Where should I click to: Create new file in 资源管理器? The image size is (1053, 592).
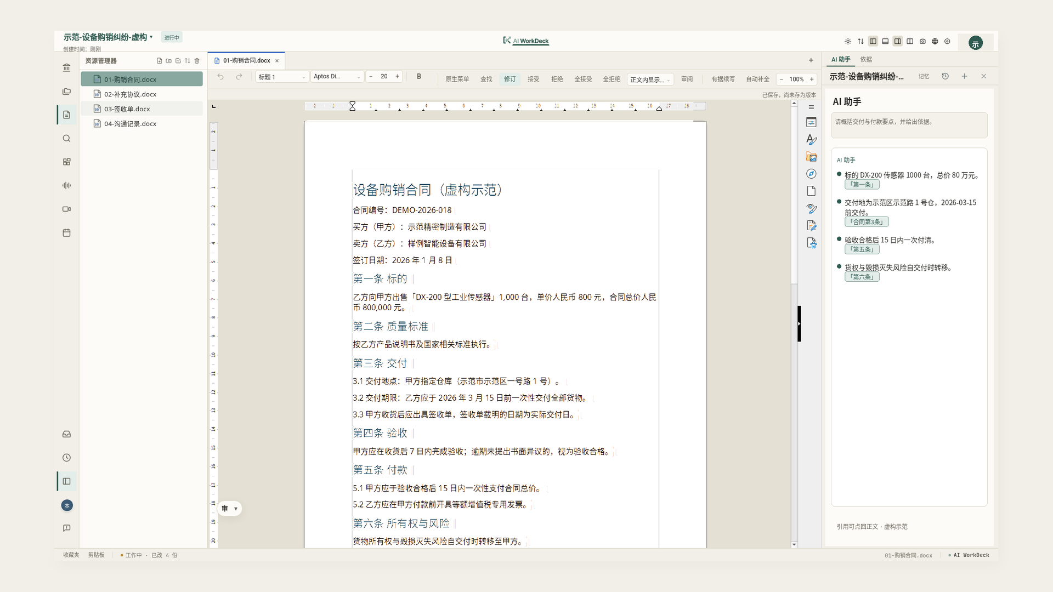tap(159, 61)
